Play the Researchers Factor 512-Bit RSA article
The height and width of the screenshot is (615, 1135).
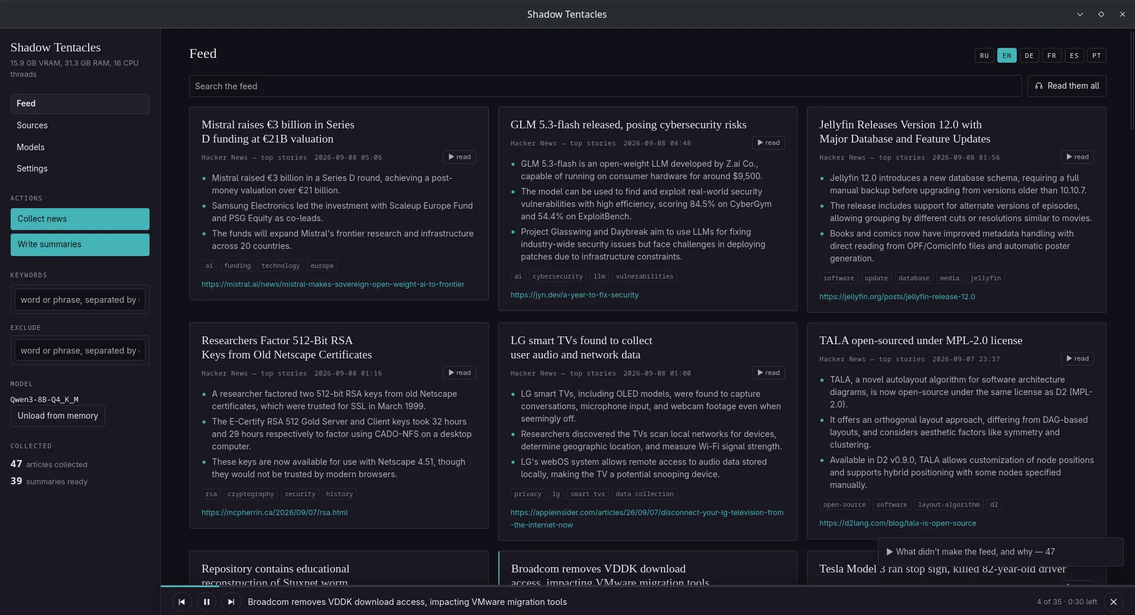coord(459,373)
